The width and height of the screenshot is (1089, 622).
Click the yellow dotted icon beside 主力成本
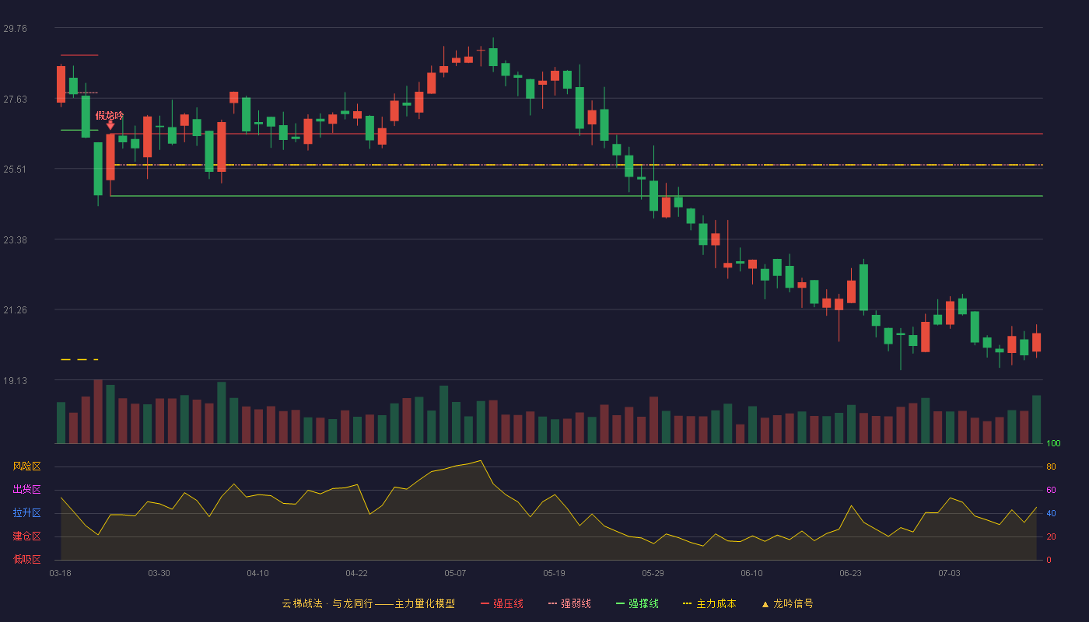(687, 603)
